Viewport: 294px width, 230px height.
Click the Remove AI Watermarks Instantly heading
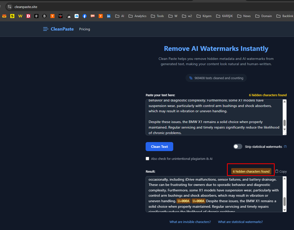(216, 48)
